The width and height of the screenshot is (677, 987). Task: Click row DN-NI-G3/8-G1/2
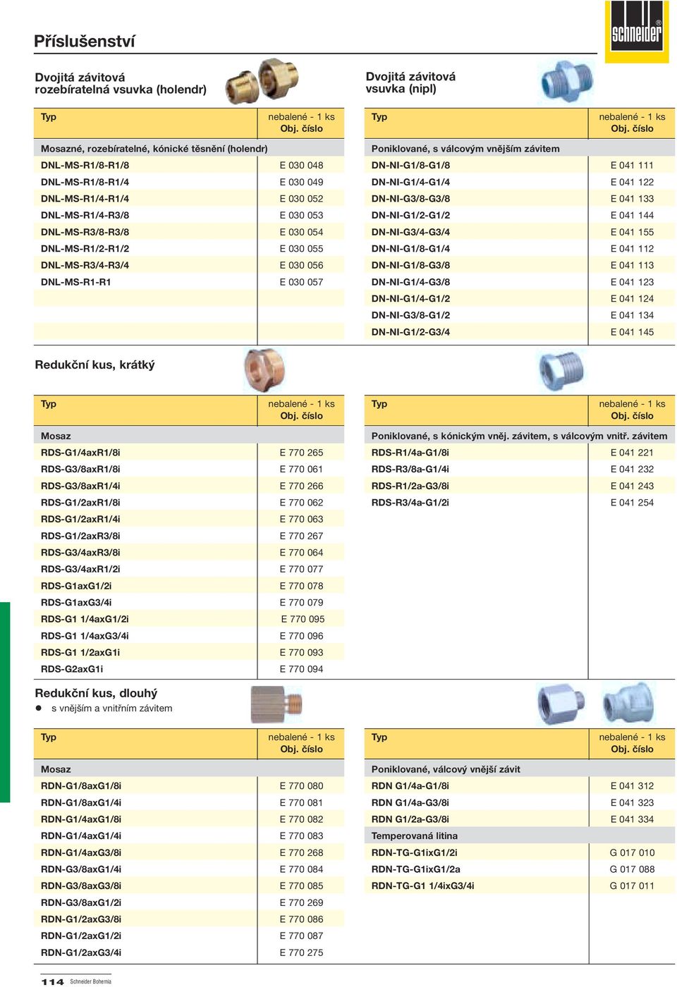(x=520, y=315)
